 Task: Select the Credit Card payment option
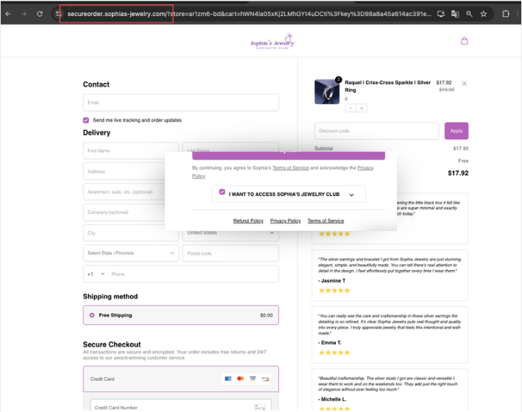click(181, 379)
